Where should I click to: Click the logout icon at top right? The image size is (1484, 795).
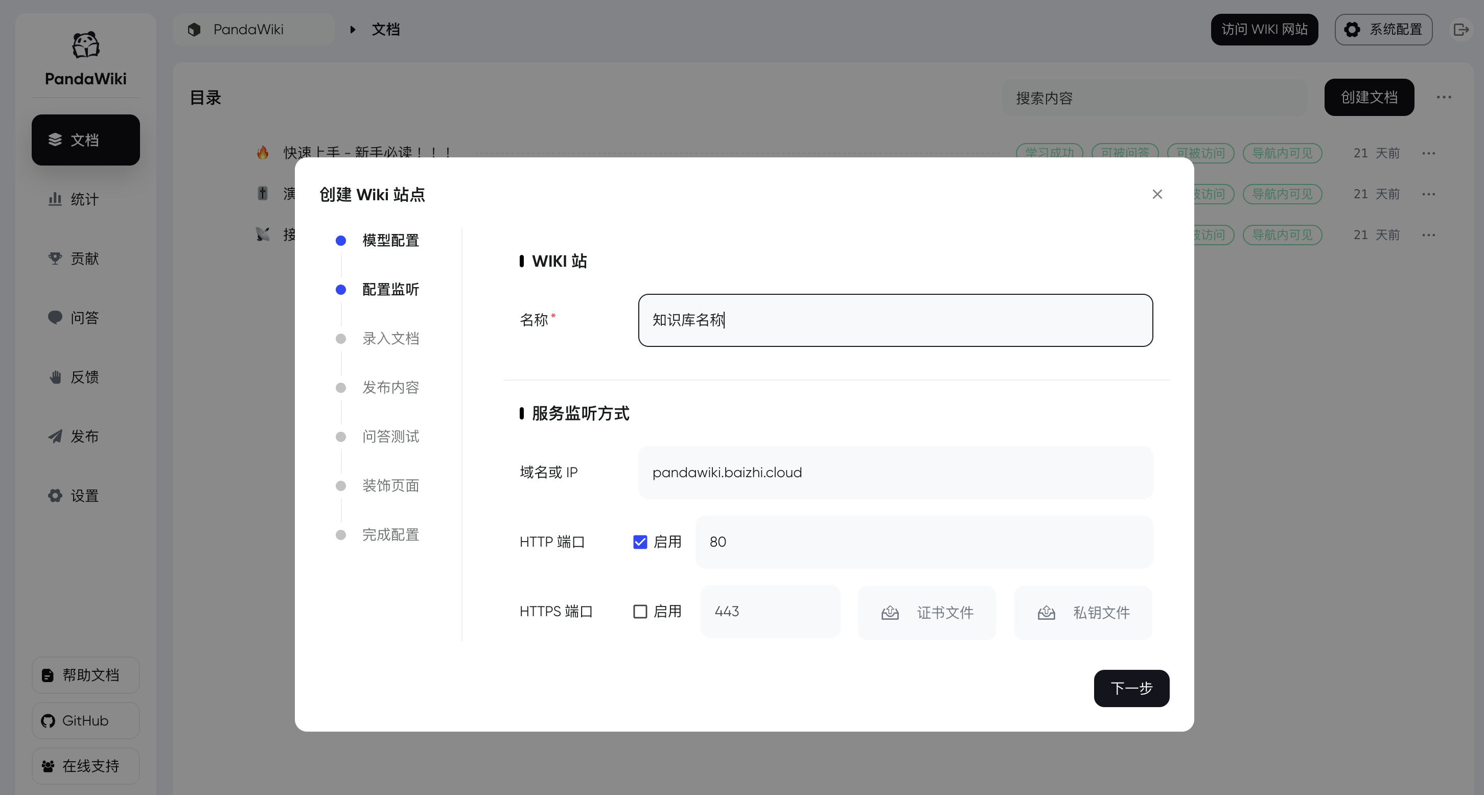point(1461,30)
